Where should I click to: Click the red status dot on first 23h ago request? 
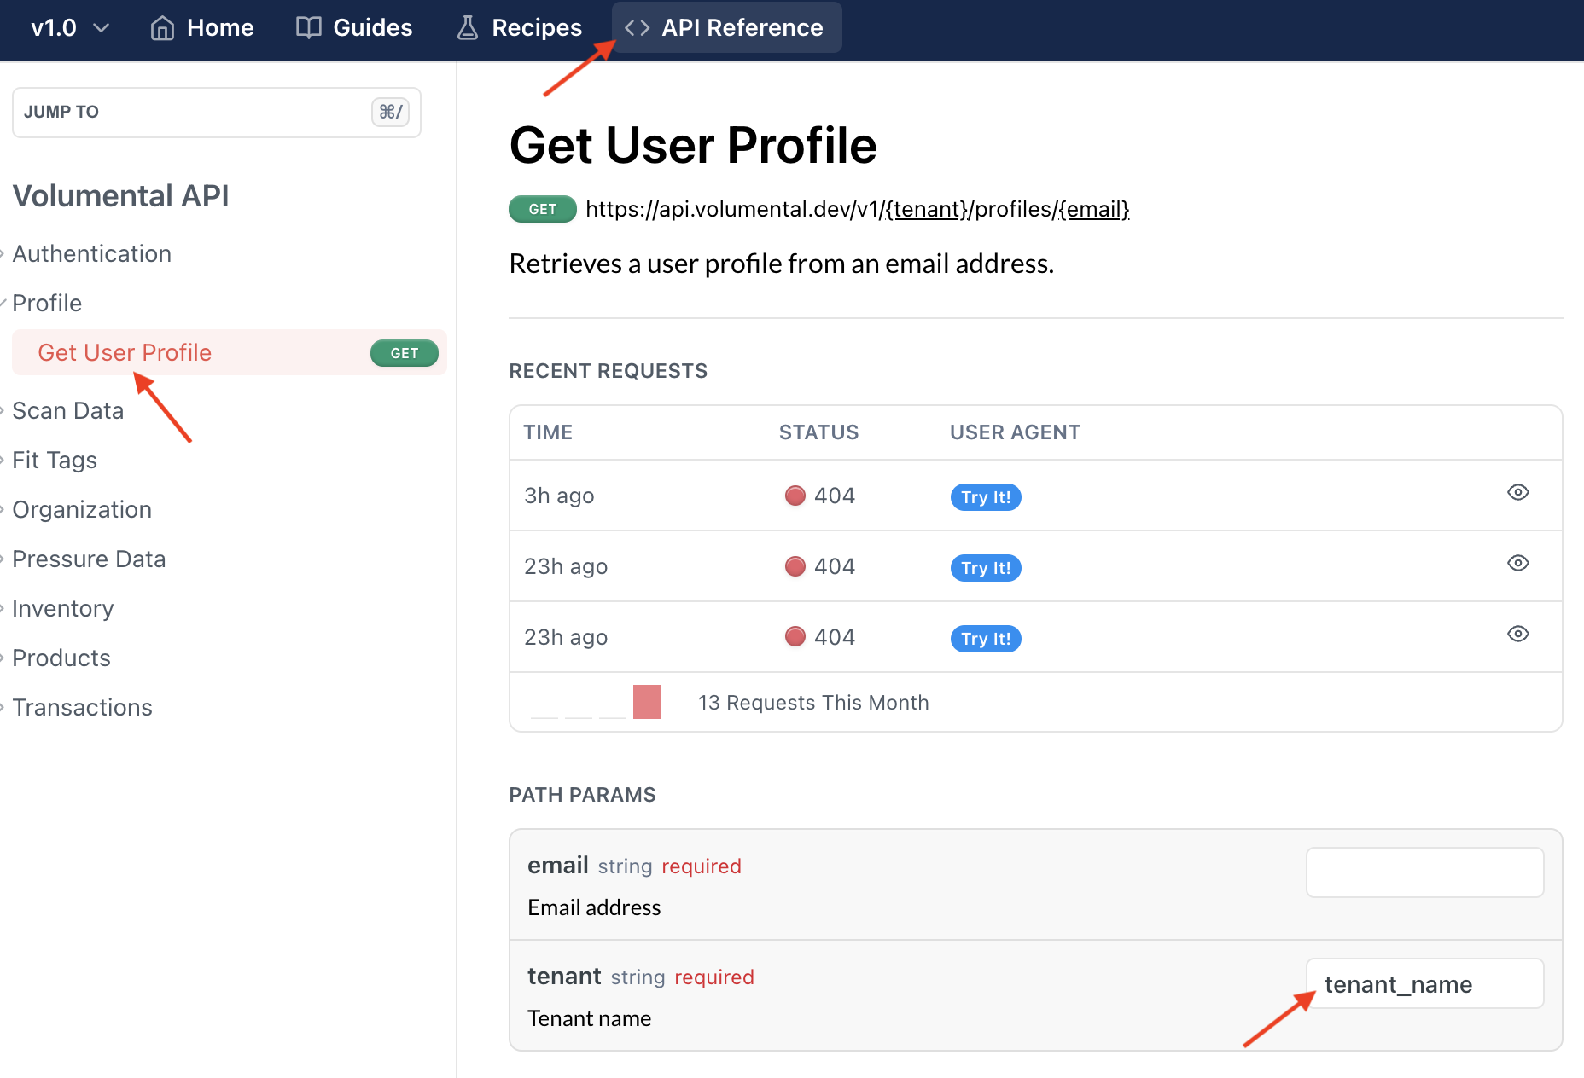click(795, 565)
